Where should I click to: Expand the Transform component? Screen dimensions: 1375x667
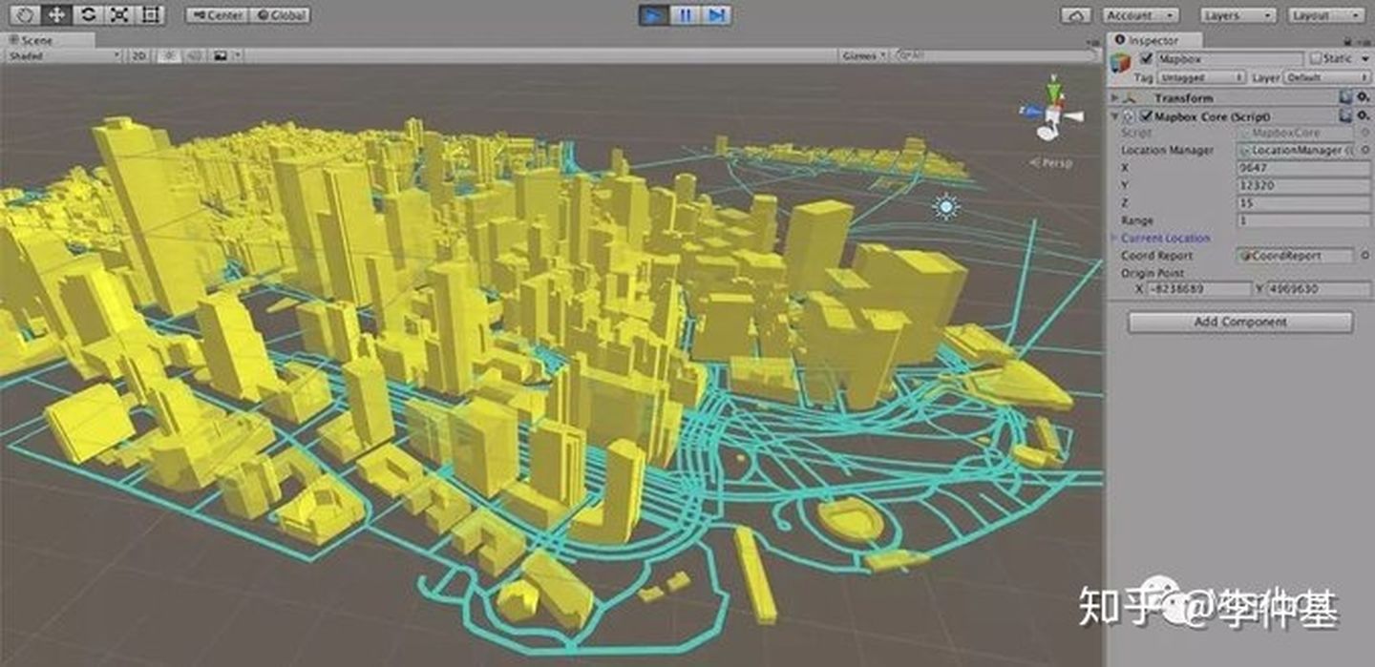pos(1115,97)
